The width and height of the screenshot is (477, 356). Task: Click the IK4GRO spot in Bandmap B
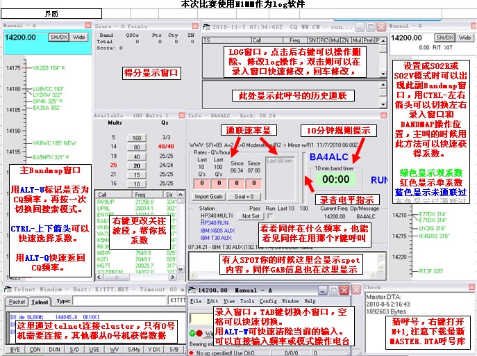434,236
